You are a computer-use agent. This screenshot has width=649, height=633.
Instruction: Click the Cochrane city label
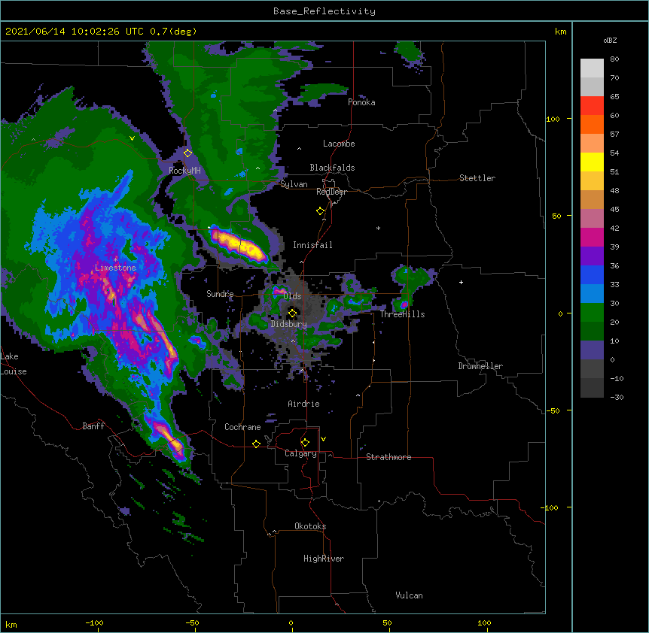click(242, 427)
